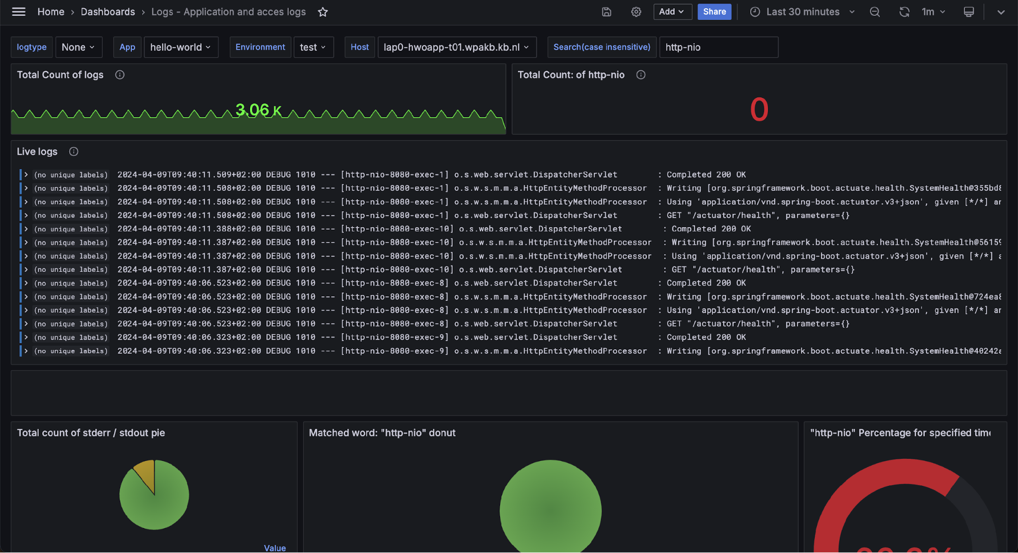Click the http-nio search input field
Image resolution: width=1018 pixels, height=553 pixels.
[x=719, y=47]
